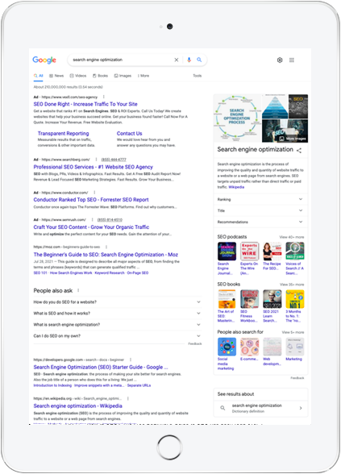Open SEO process circular diagram image
This screenshot has height=474, width=341.
click(237, 118)
